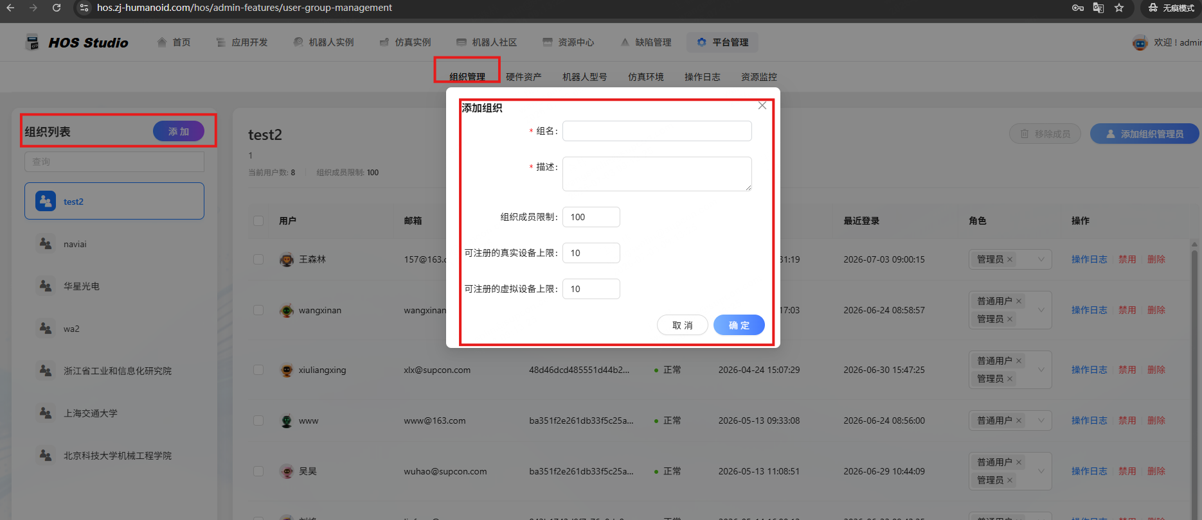This screenshot has width=1202, height=520.
Task: Focus the 组名 input field
Action: pyautogui.click(x=657, y=131)
